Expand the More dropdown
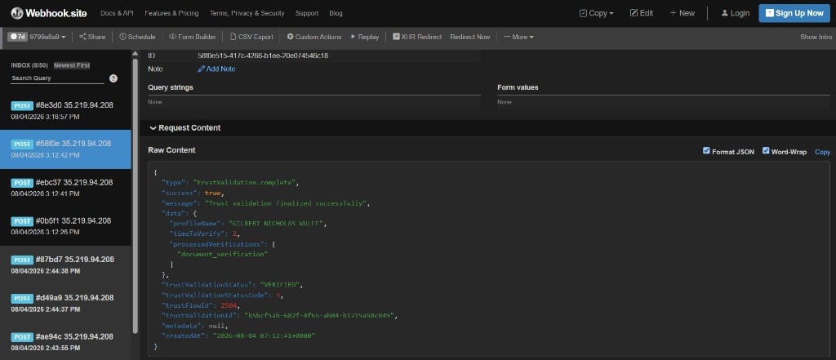The height and width of the screenshot is (360, 836). tap(518, 37)
